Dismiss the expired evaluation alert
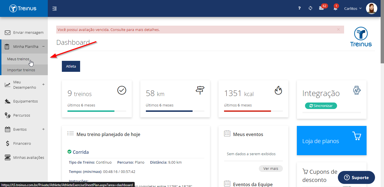 pos(338,29)
